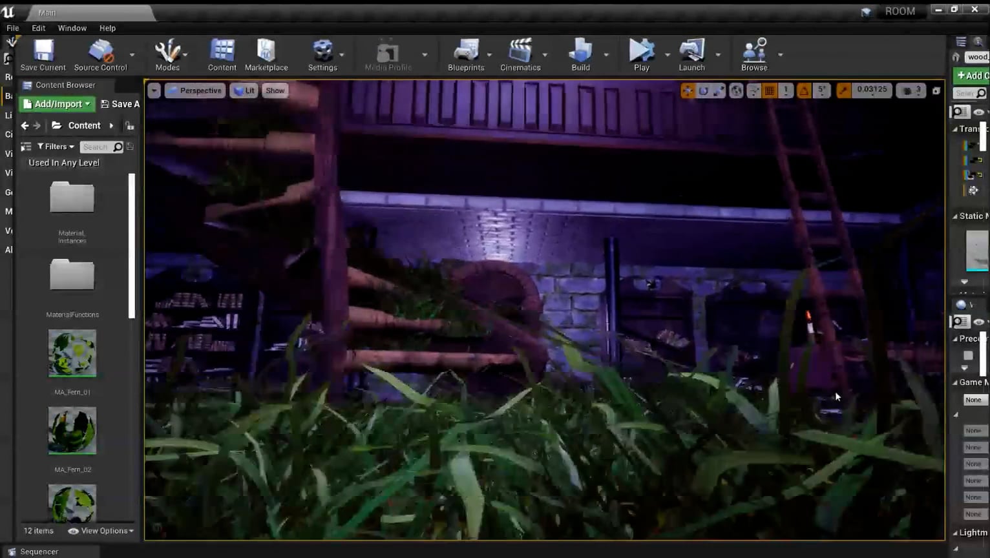Open the viewport options dropdown arrow
Image resolution: width=990 pixels, height=558 pixels.
click(x=154, y=91)
